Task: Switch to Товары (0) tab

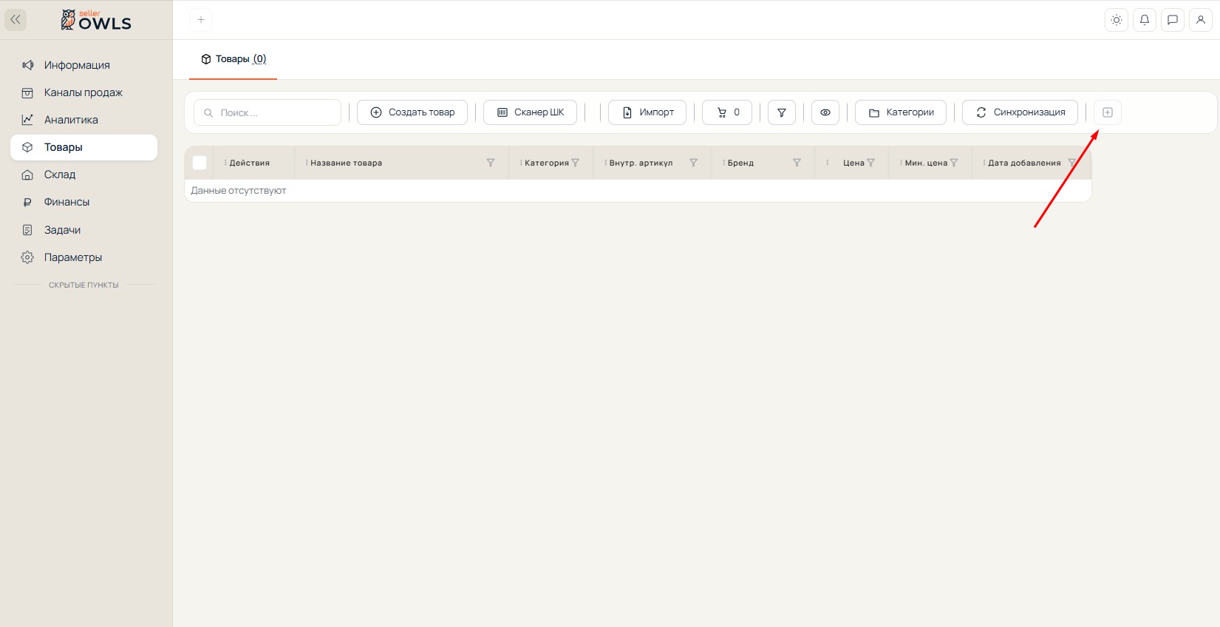Action: [234, 59]
